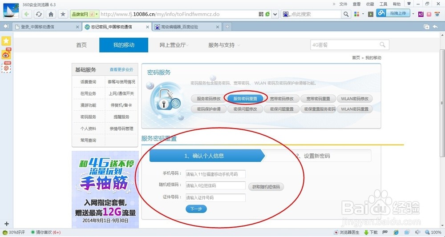This screenshot has width=445, height=237.
Task: Open 下载 manager in status bar
Action: [371, 233]
